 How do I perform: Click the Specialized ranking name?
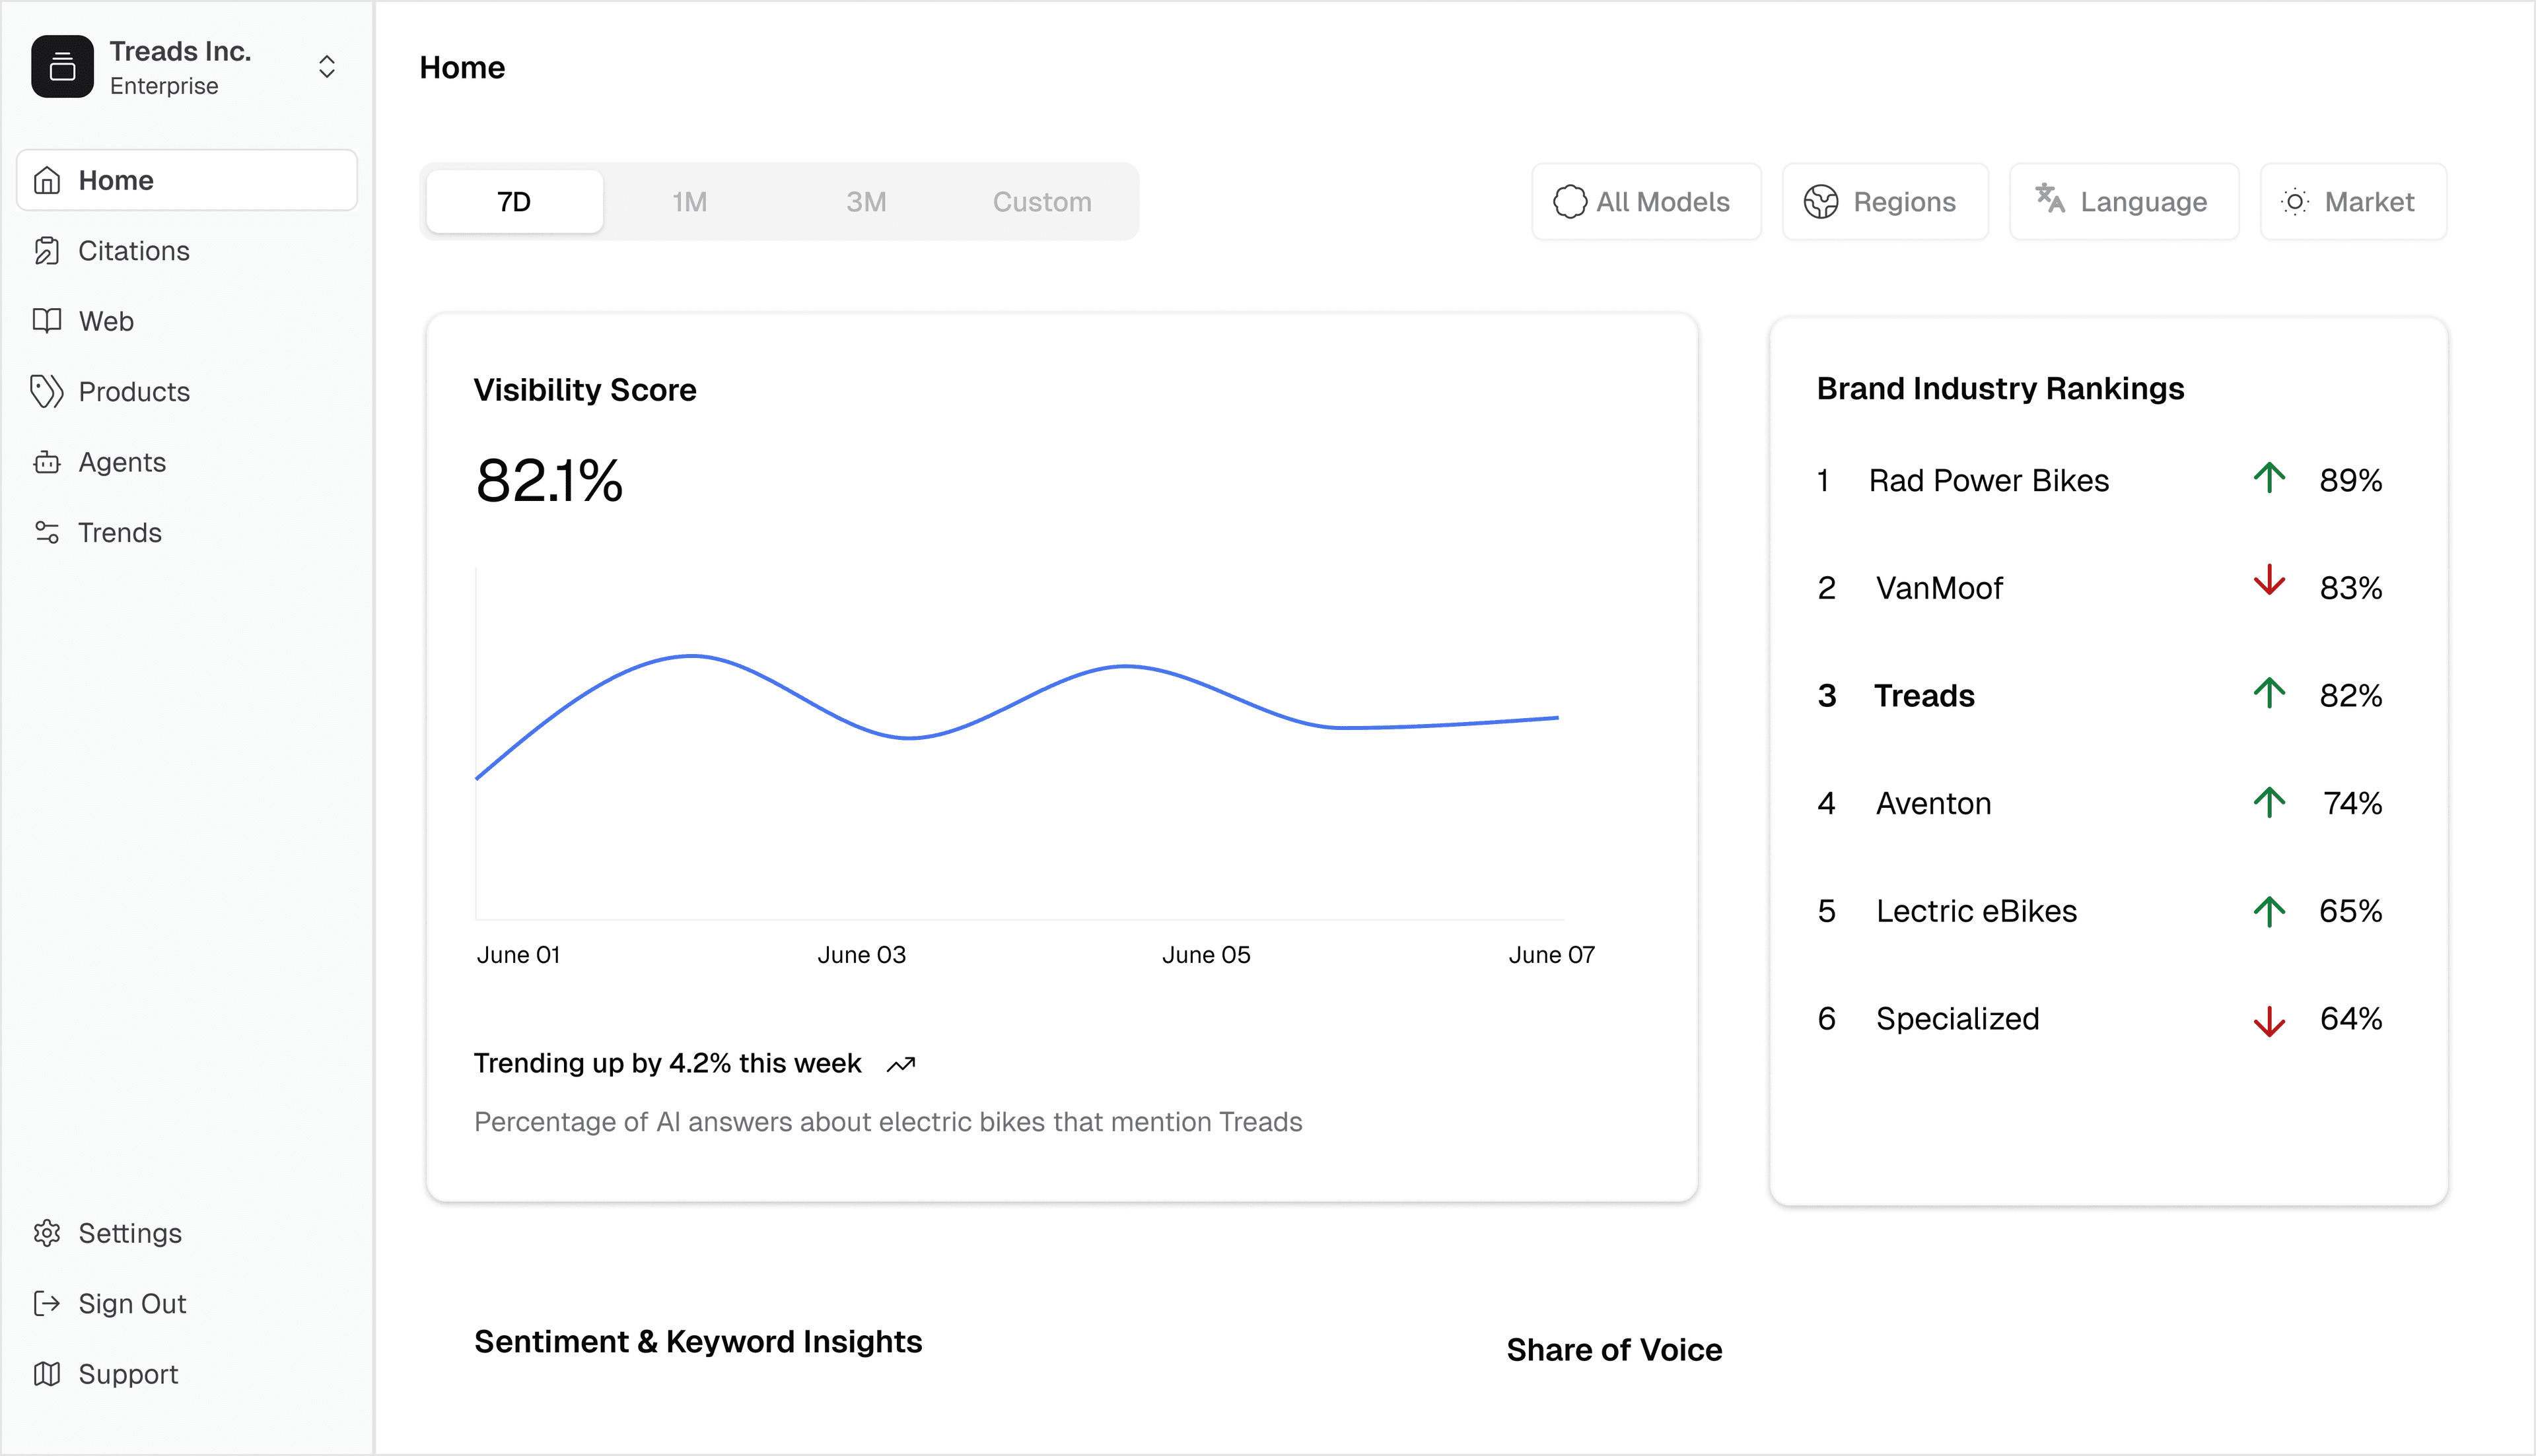pyautogui.click(x=1957, y=1019)
